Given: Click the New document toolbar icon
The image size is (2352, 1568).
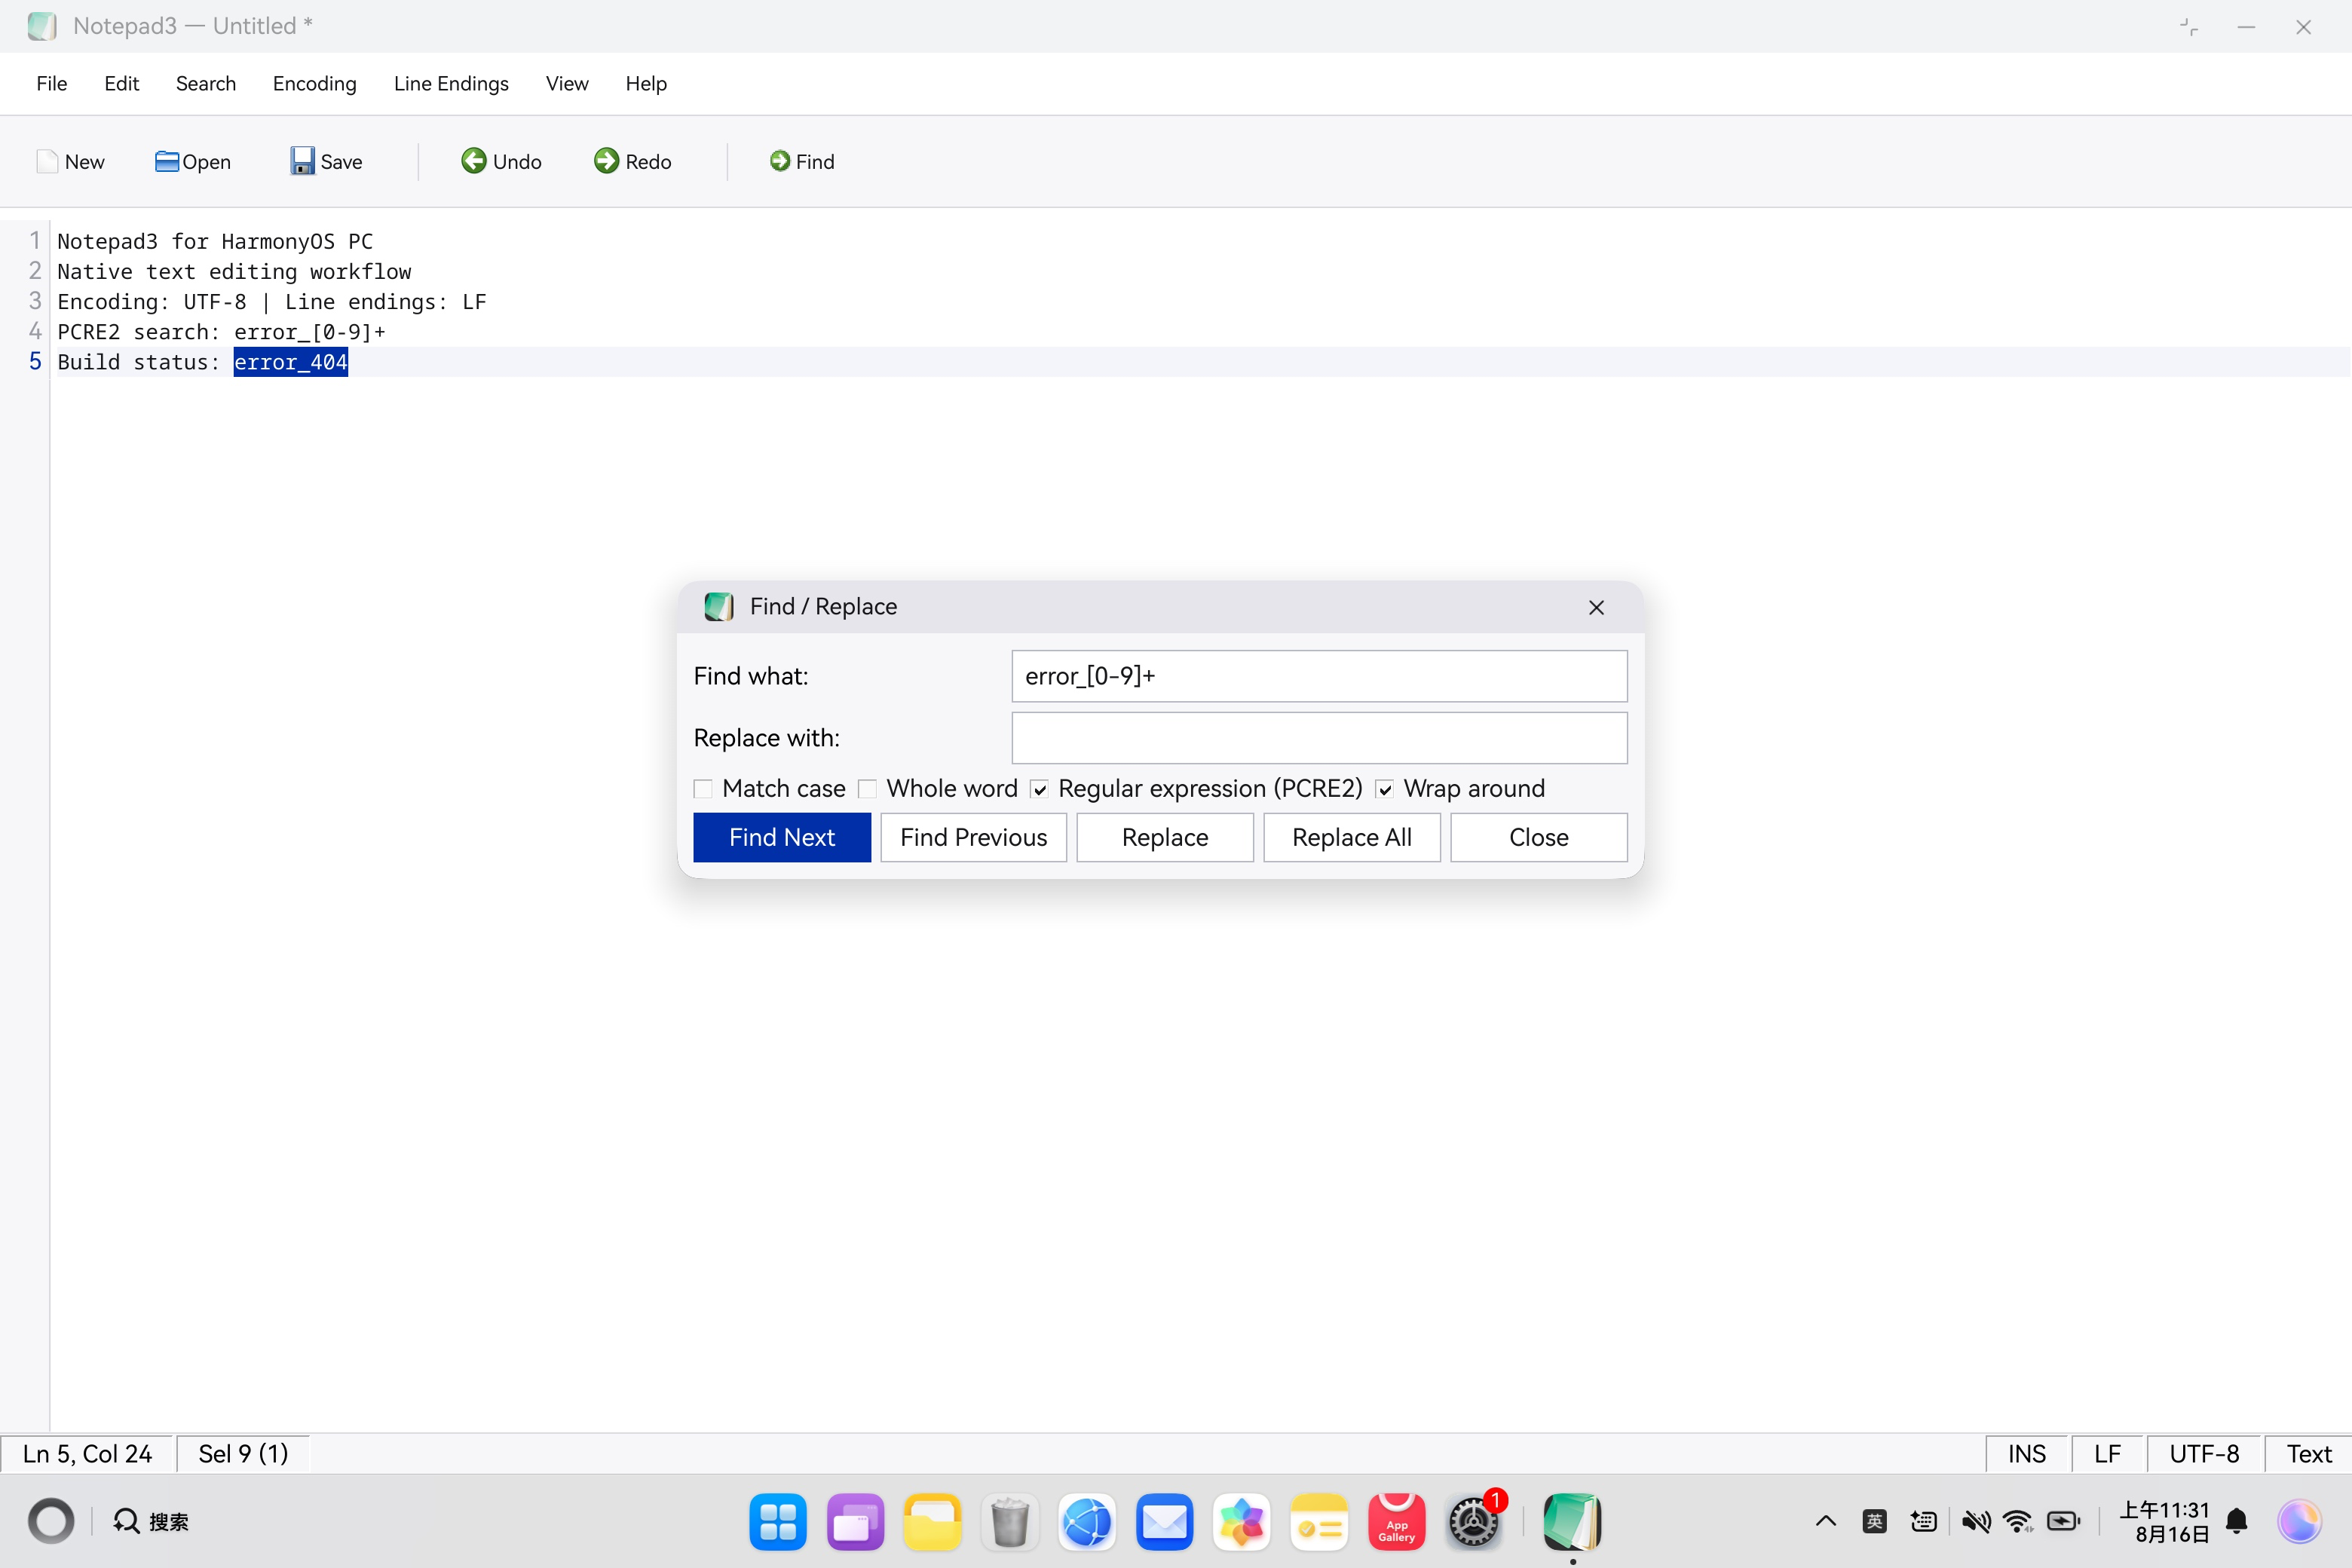Looking at the screenshot, I should pos(47,161).
